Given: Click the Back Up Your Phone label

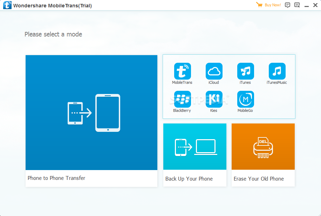Looking at the screenshot, I should (x=189, y=179).
